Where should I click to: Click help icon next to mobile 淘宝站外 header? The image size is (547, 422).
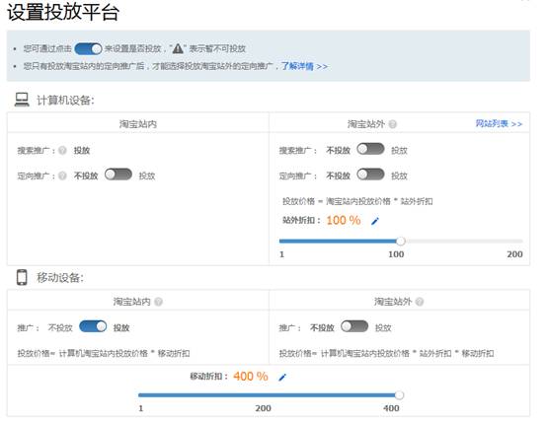420,302
